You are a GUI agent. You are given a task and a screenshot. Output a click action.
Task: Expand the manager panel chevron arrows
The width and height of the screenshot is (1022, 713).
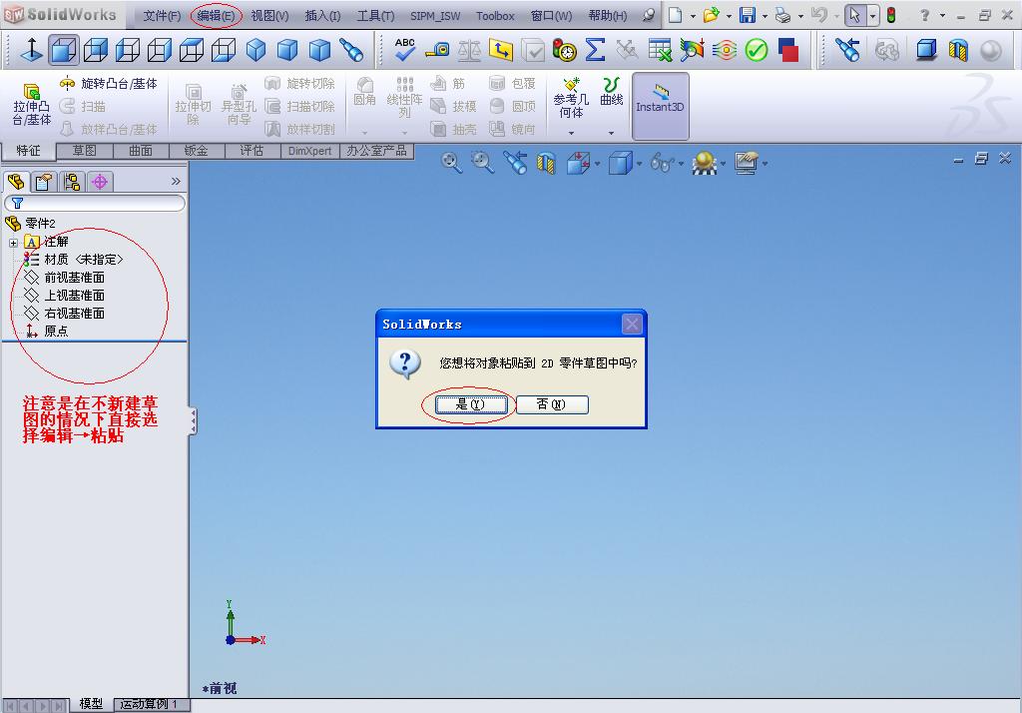click(176, 182)
